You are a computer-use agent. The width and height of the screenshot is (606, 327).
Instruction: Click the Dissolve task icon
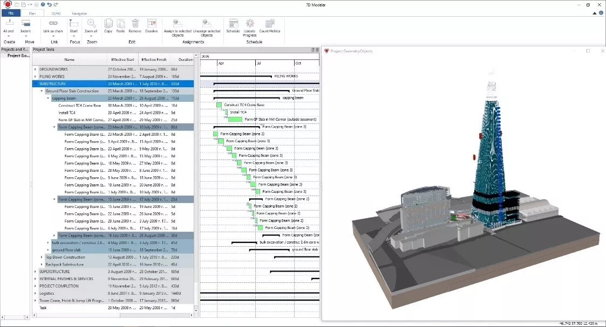coord(151,23)
